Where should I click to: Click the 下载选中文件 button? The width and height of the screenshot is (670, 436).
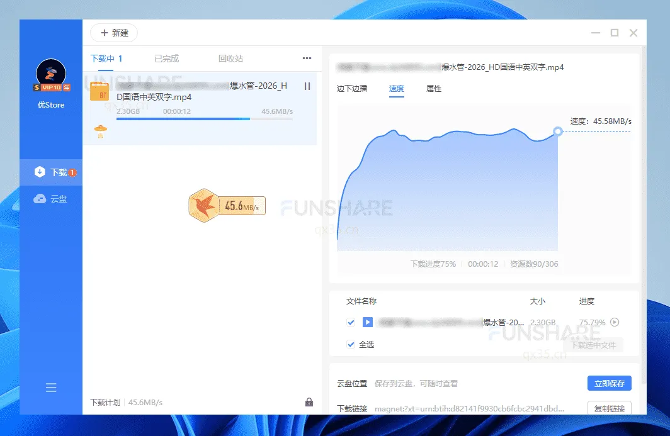click(593, 345)
